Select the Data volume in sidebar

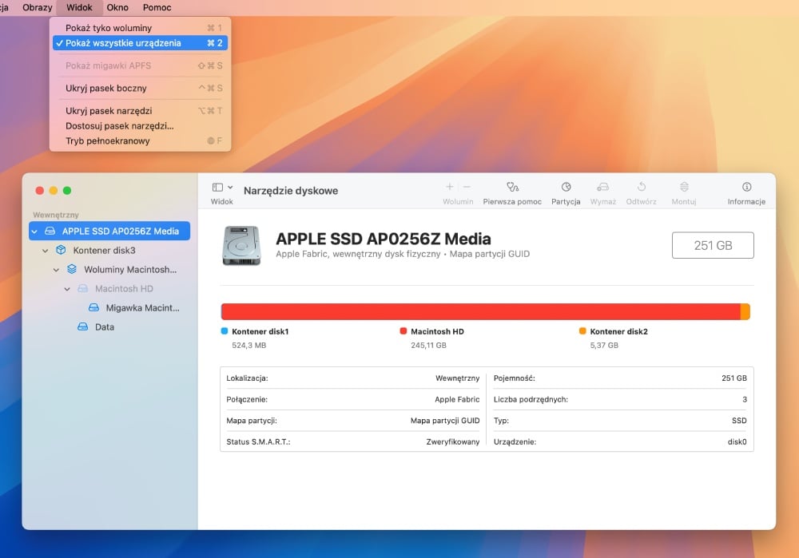click(109, 326)
